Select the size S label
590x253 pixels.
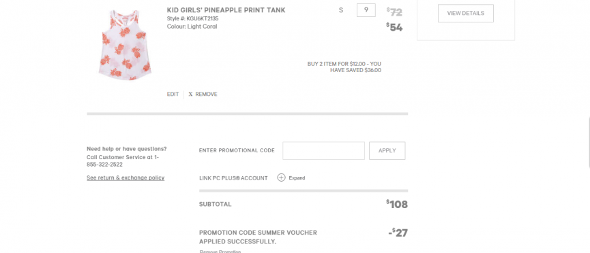(341, 10)
